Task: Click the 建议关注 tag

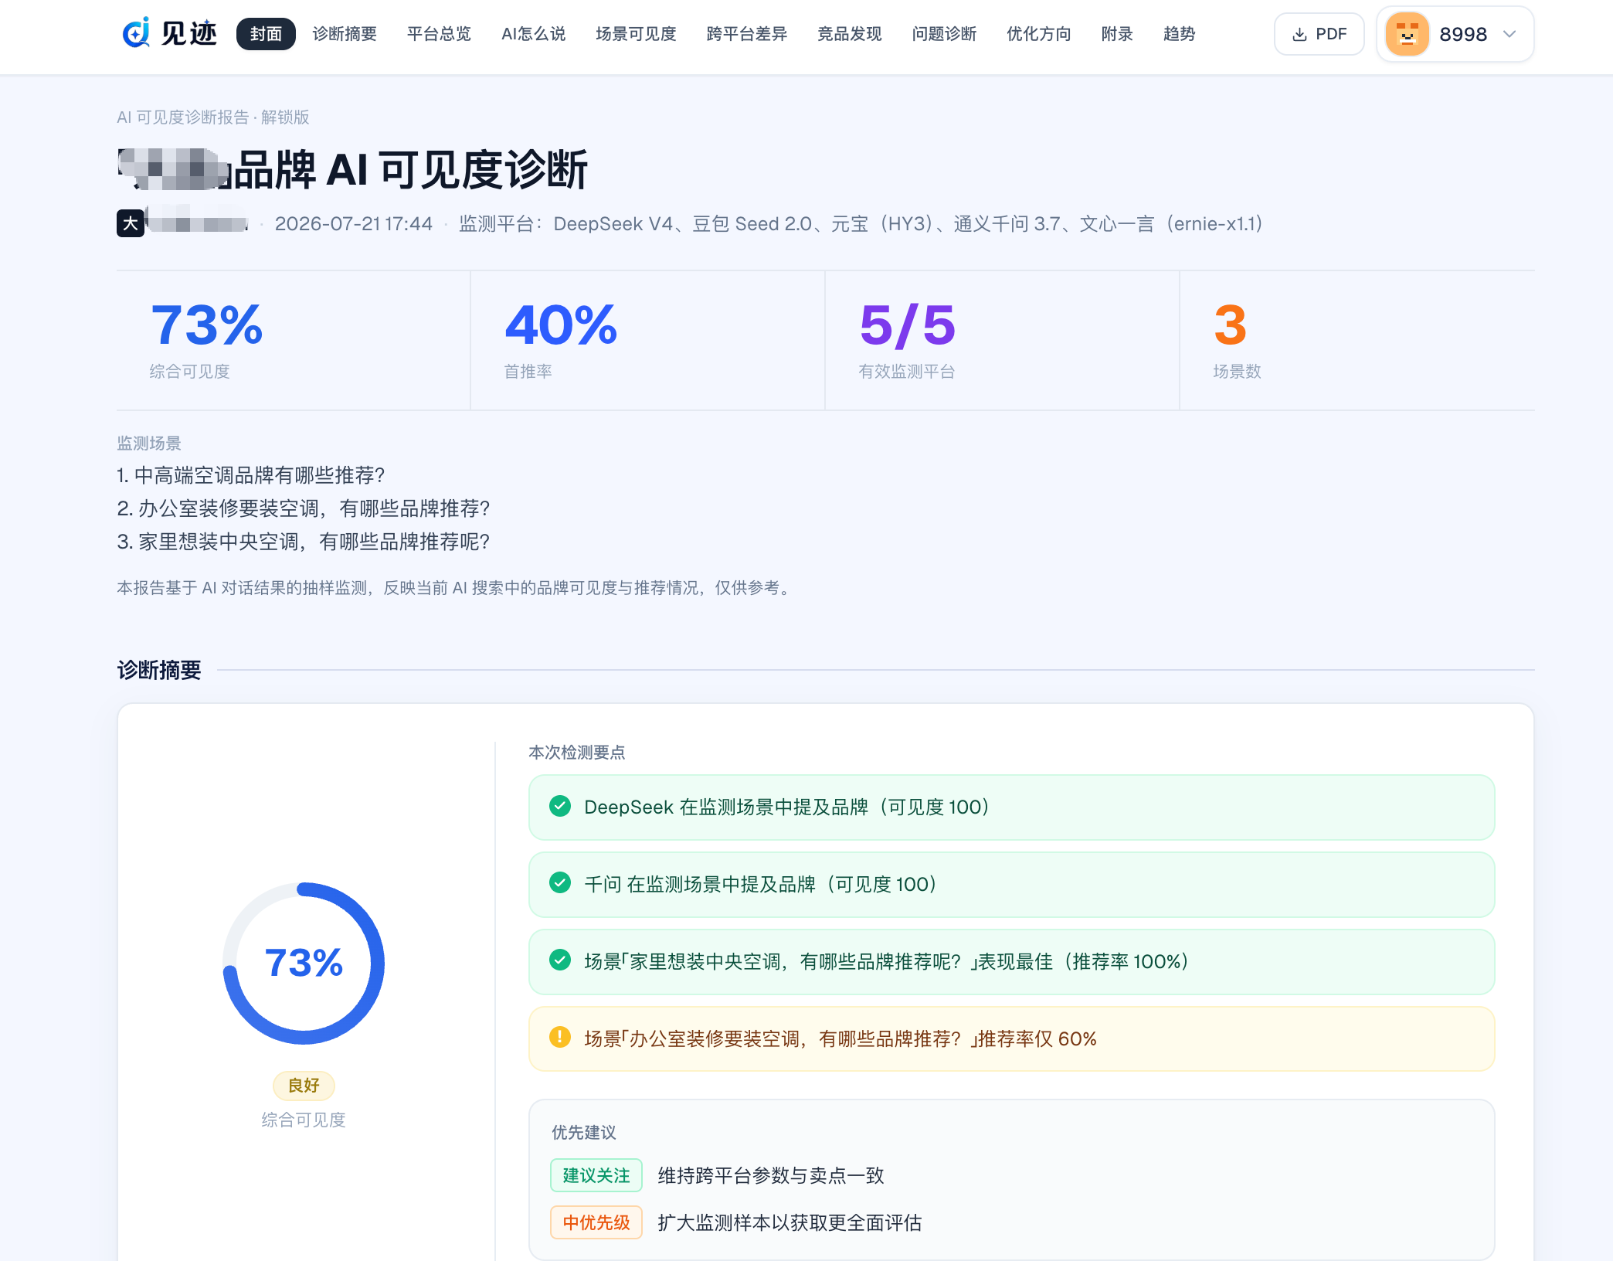Action: click(596, 1175)
